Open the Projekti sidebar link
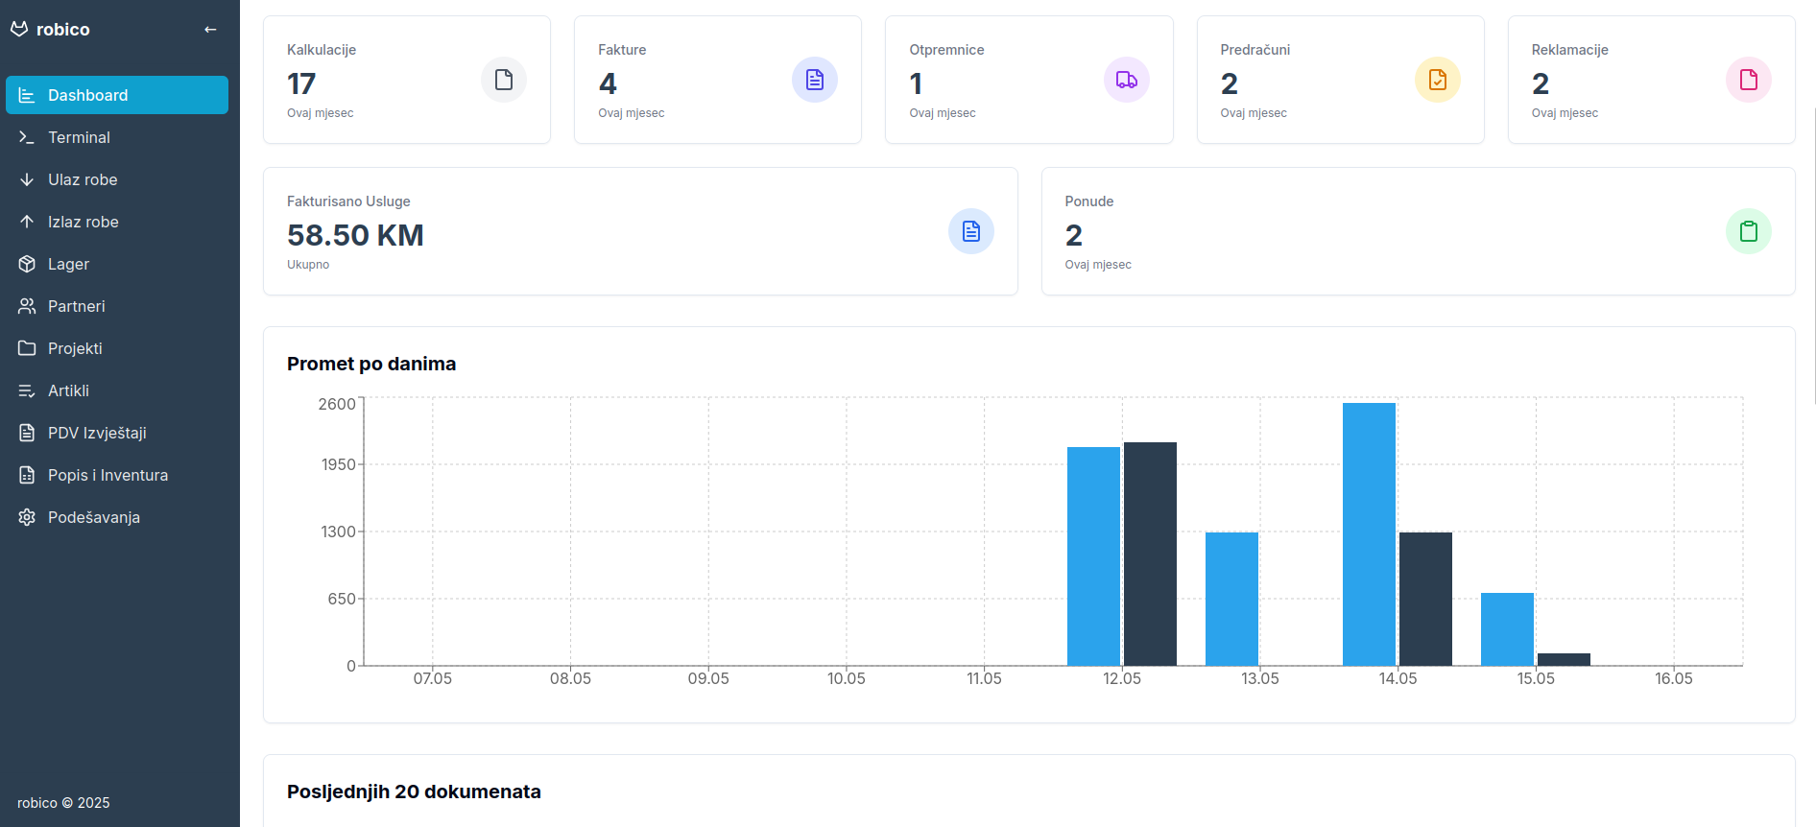 pyautogui.click(x=117, y=348)
